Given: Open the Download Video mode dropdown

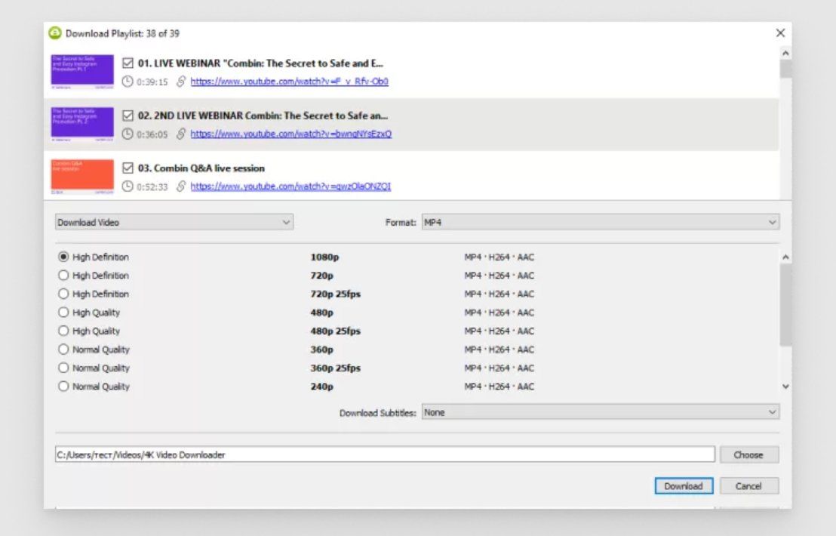Looking at the screenshot, I should coord(174,223).
